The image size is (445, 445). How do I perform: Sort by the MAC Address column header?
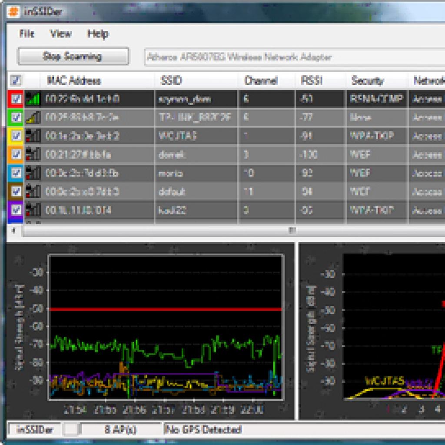point(97,80)
